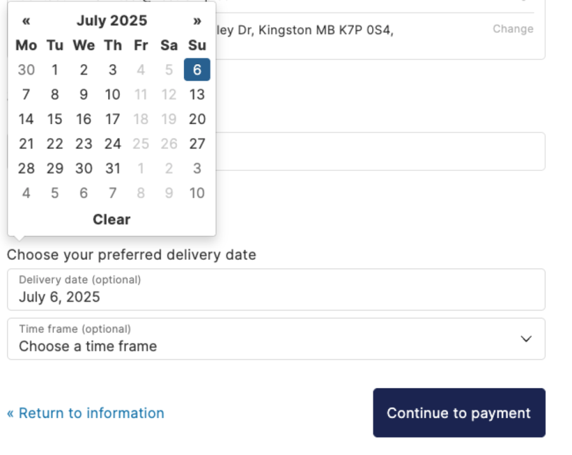Choose July 20 on the calendar
This screenshot has height=455, width=572.
click(x=197, y=119)
